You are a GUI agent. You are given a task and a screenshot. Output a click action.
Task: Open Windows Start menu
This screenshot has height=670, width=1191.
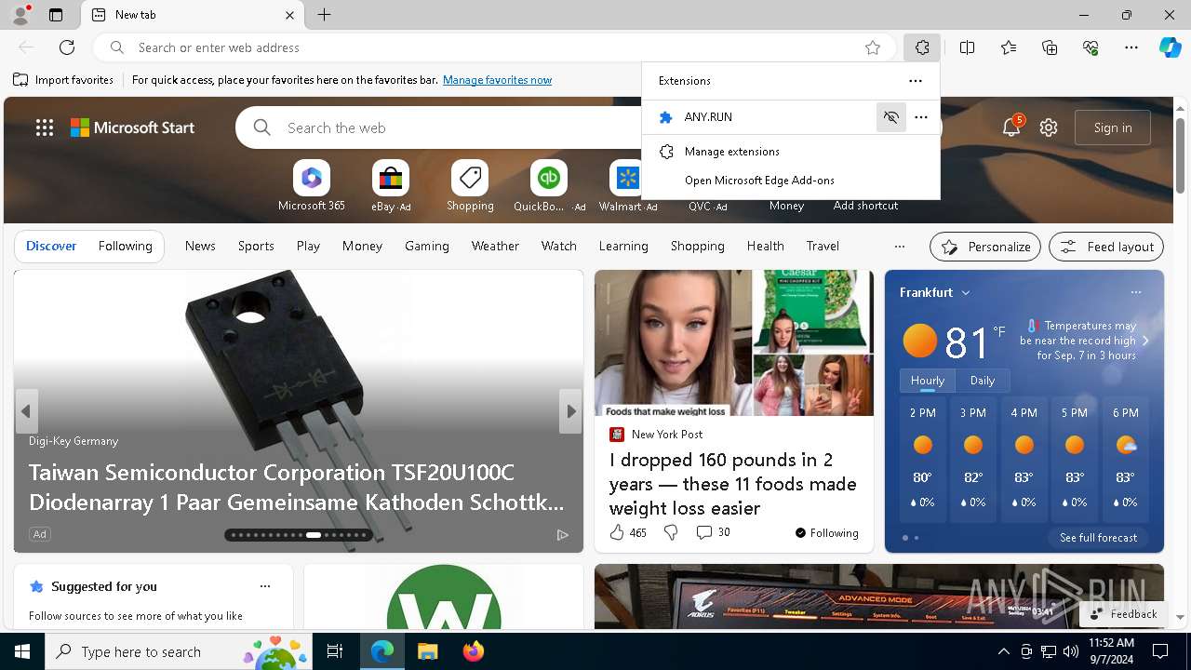click(22, 651)
